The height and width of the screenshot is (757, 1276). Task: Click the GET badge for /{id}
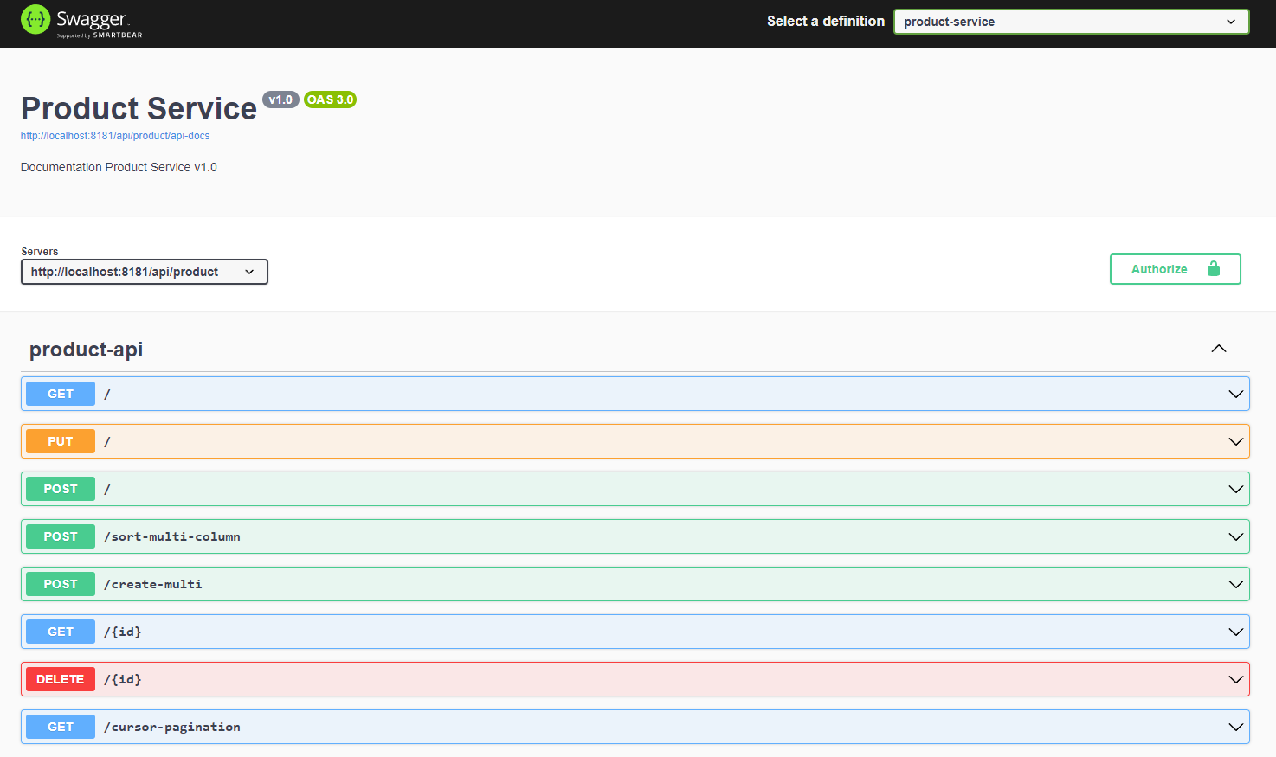(x=61, y=632)
